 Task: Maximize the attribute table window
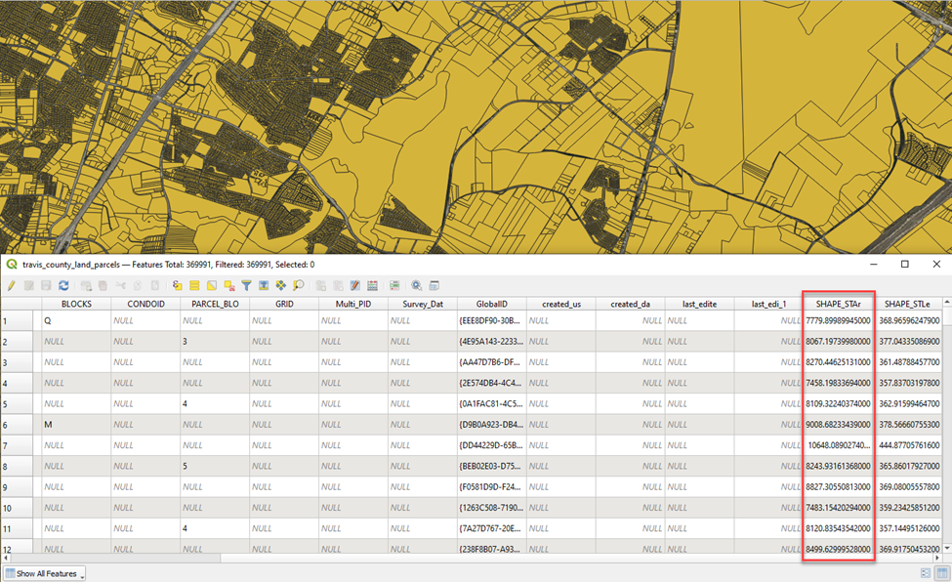pyautogui.click(x=904, y=265)
